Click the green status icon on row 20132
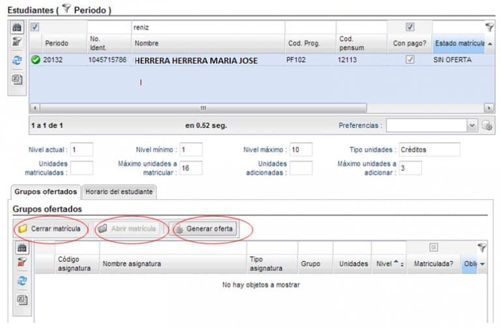Screen dimensions: 501x328 (x=36, y=60)
